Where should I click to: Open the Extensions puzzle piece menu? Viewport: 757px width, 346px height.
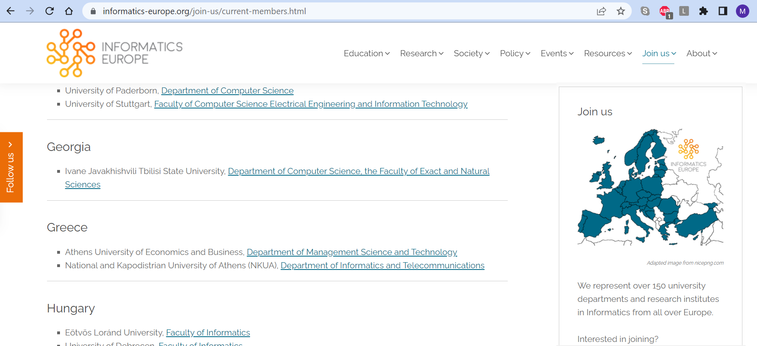(x=704, y=11)
